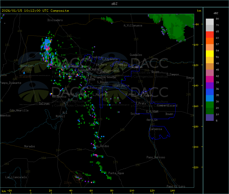The image size is (229, 194).
Task: Click the Bowen place label
Action: pos(169,114)
